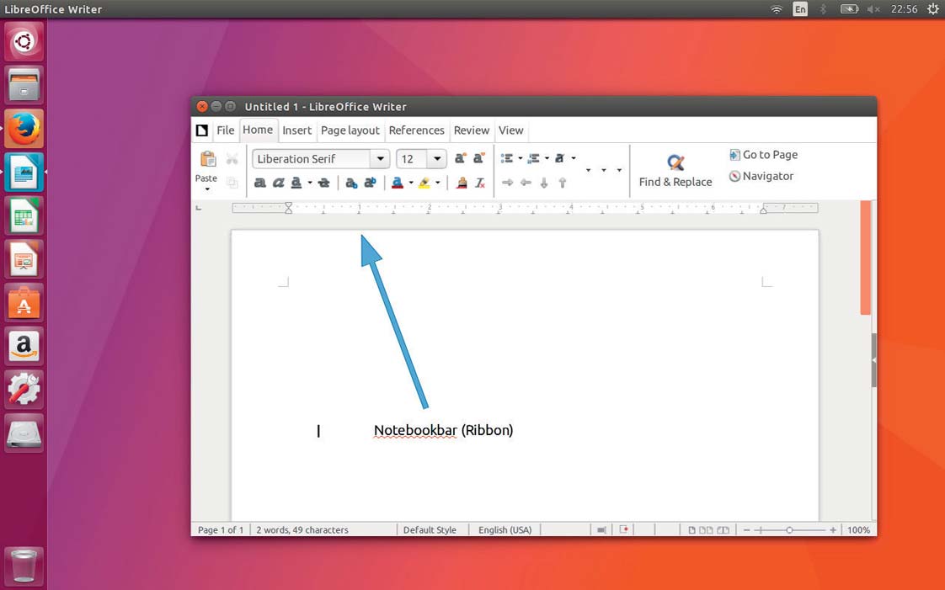Click the Cut scissors icon

tap(232, 159)
